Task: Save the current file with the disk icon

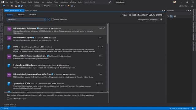Action: [19, 6]
